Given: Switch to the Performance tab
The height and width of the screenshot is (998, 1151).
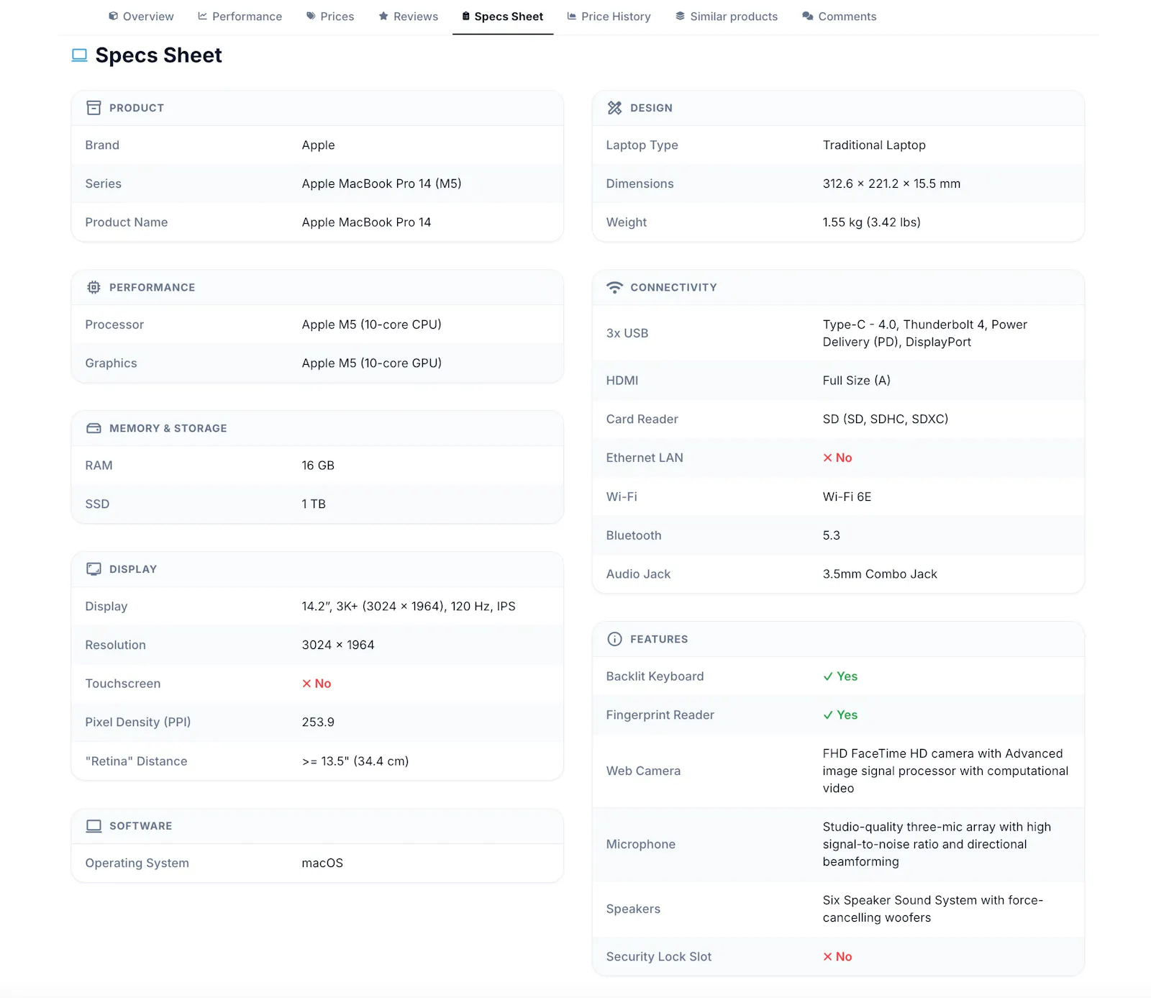Looking at the screenshot, I should [240, 17].
